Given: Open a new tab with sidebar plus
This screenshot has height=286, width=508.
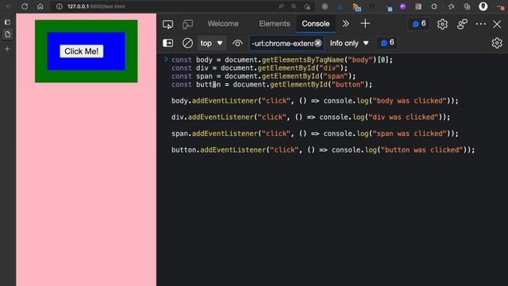Looking at the screenshot, I should tap(7, 49).
